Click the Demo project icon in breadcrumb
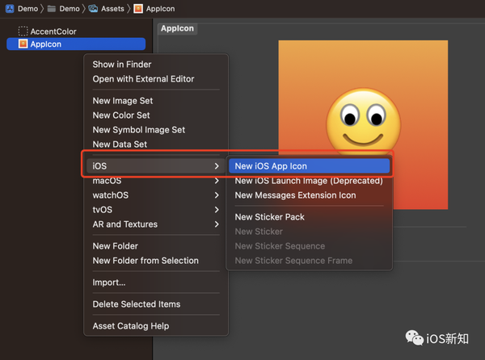 (8, 9)
